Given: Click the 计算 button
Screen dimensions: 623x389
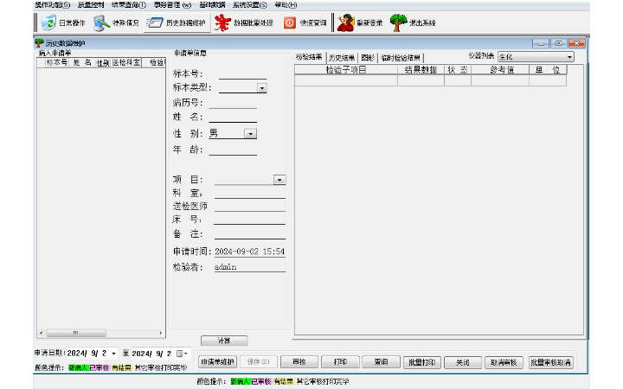Looking at the screenshot, I should [x=224, y=341].
